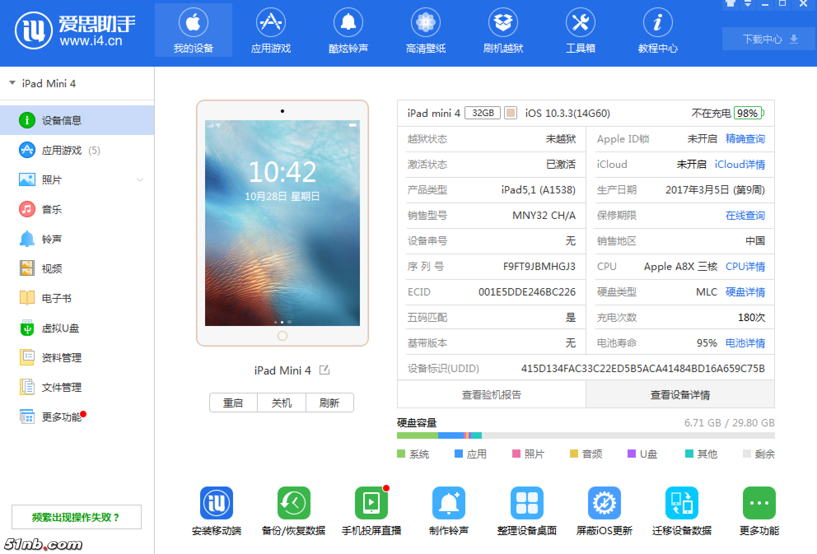The height and width of the screenshot is (554, 817).
Task: Collapse the iPad Mini 4 device tree
Action: coord(12,83)
